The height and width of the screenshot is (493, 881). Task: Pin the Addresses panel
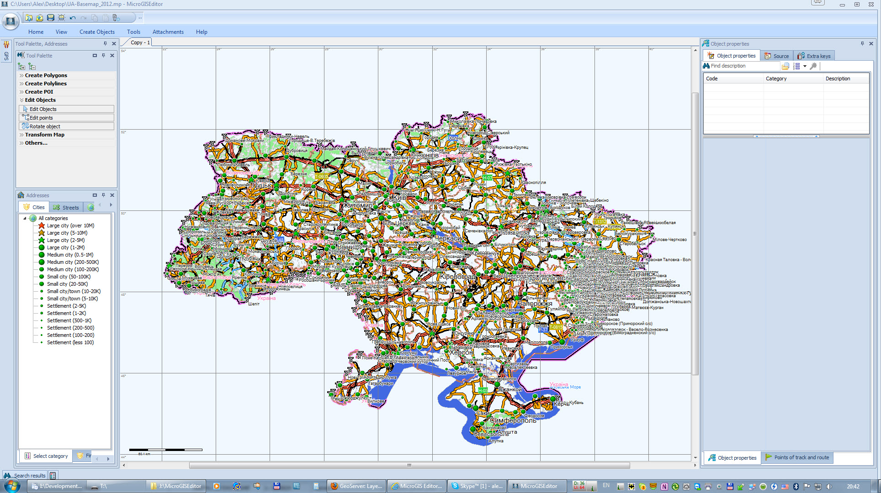(x=104, y=195)
